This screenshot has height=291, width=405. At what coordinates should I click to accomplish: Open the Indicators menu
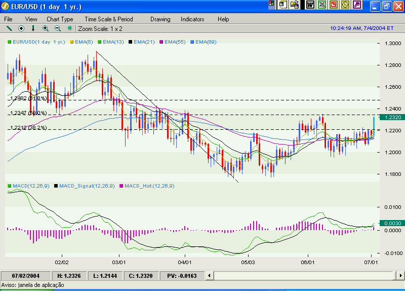192,19
